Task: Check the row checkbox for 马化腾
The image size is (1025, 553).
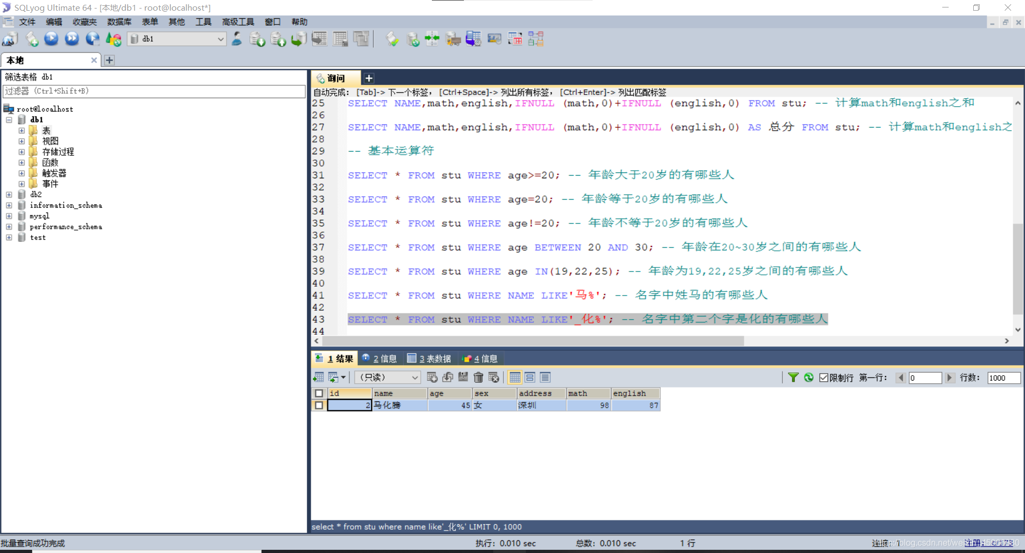Action: point(319,406)
